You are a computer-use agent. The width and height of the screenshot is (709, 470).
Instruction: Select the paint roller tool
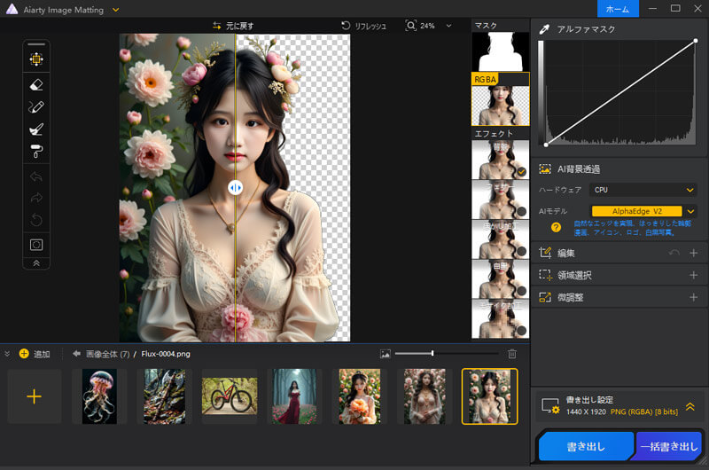[x=36, y=151]
